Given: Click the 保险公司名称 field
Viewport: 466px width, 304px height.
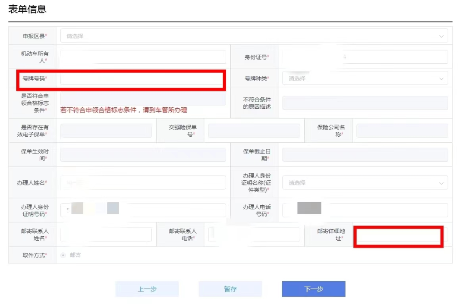Looking at the screenshot, I should coord(402,131).
